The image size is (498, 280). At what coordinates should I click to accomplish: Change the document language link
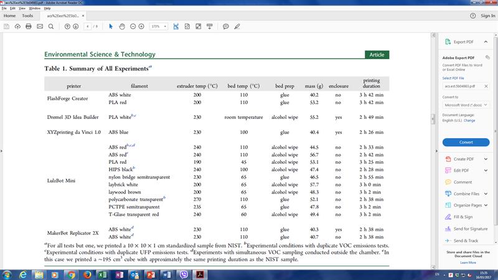point(469,121)
